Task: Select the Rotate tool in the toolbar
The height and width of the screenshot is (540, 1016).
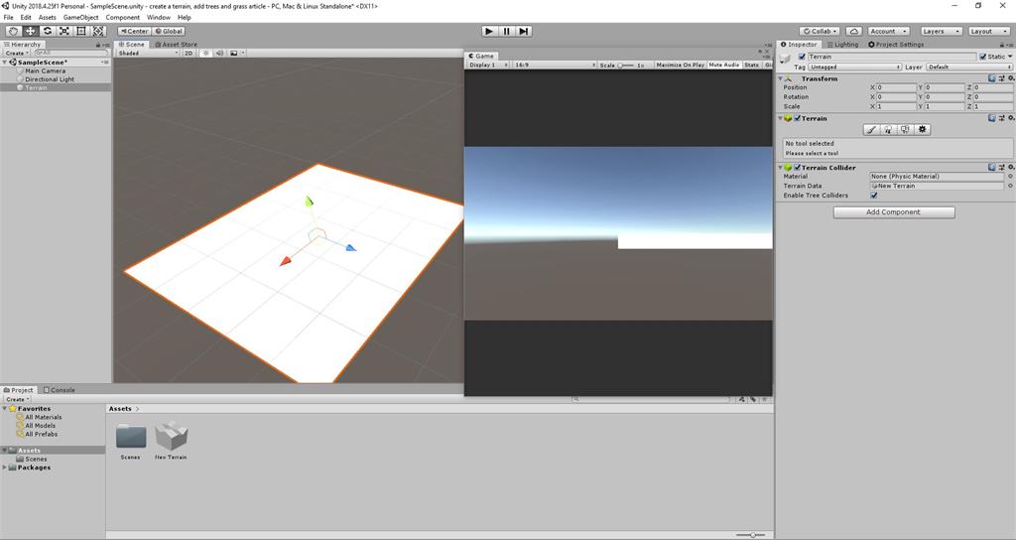Action: tap(48, 31)
